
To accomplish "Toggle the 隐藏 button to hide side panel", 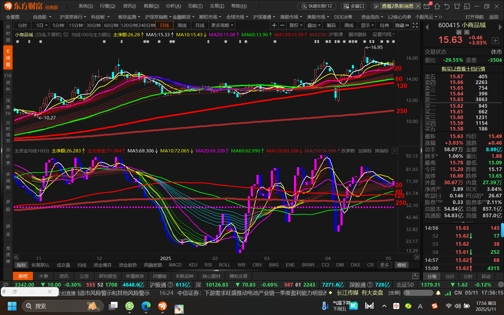I will click(x=402, y=25).
